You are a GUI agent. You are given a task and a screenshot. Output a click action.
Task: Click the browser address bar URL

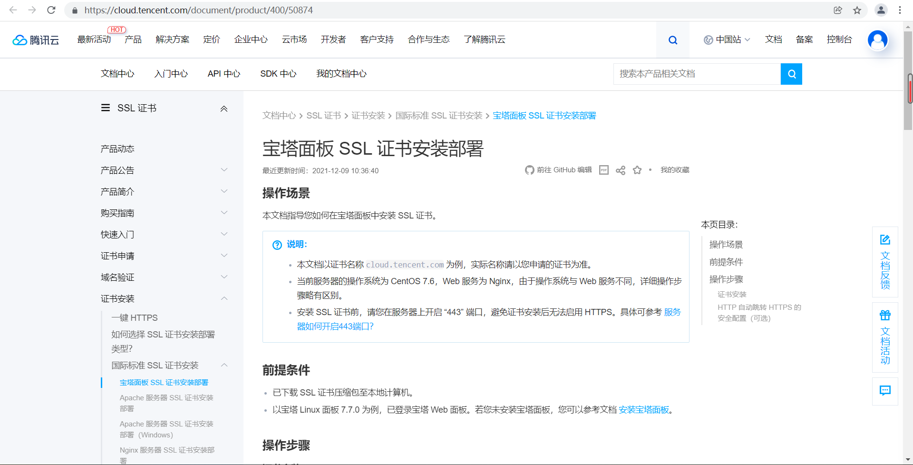pos(199,10)
